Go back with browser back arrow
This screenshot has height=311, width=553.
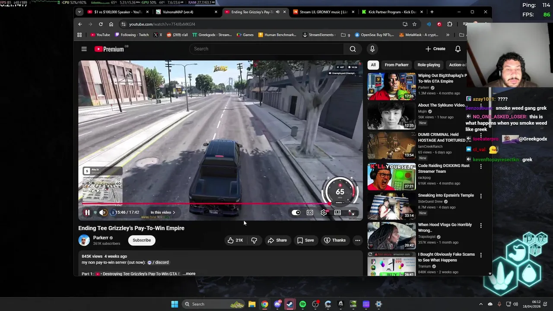pyautogui.click(x=80, y=24)
